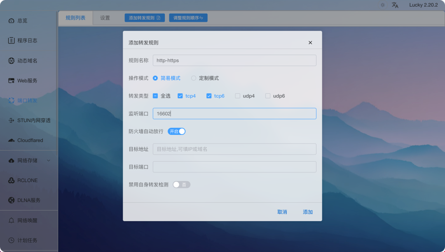
Task: Select 简易模式 radio button
Action: [x=155, y=78]
